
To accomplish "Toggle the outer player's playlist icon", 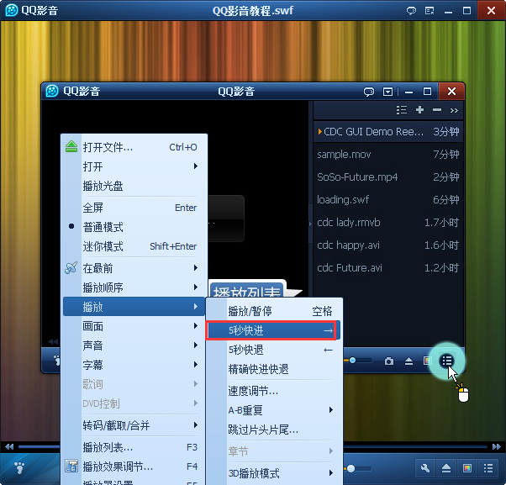I will click(488, 468).
